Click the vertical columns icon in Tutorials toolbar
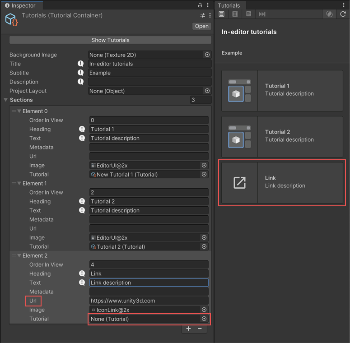The height and width of the screenshot is (343, 350). click(x=235, y=14)
